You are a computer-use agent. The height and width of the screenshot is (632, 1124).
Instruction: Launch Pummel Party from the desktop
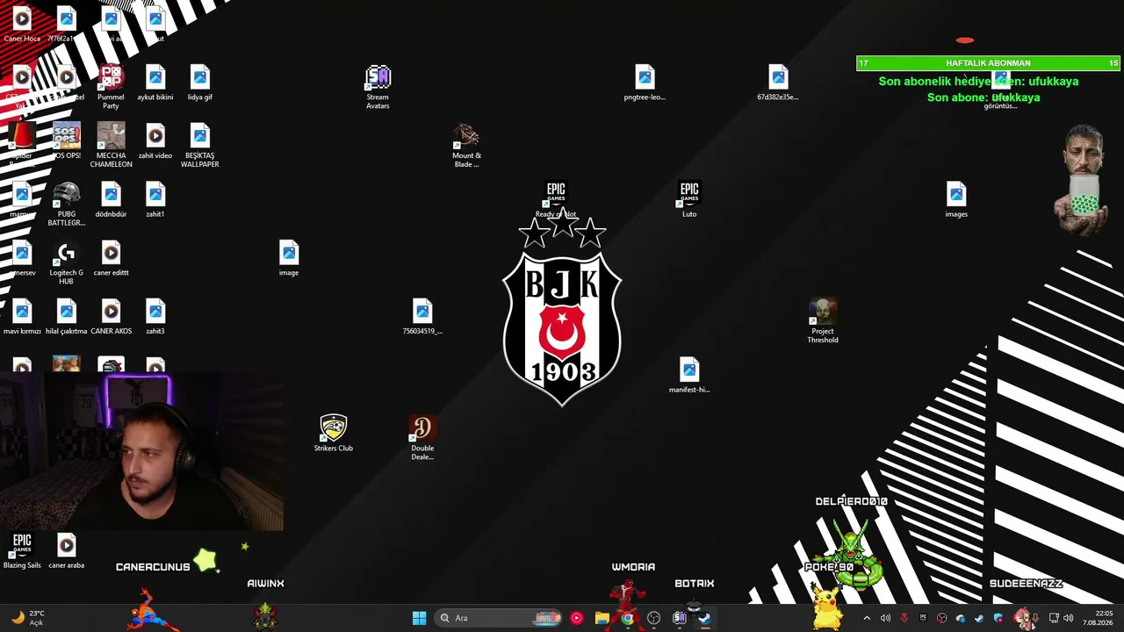point(111,87)
